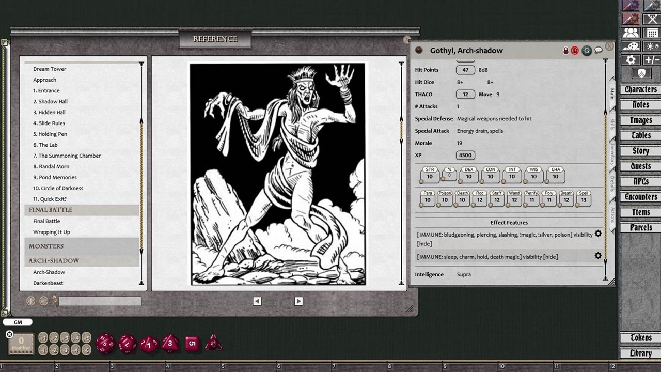Open the calendar icon in the sidebar
This screenshot has width=661, height=372.
(651, 33)
